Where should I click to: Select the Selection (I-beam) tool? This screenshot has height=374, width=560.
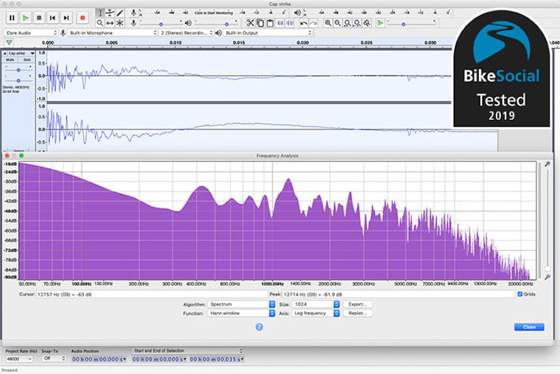pos(100,13)
